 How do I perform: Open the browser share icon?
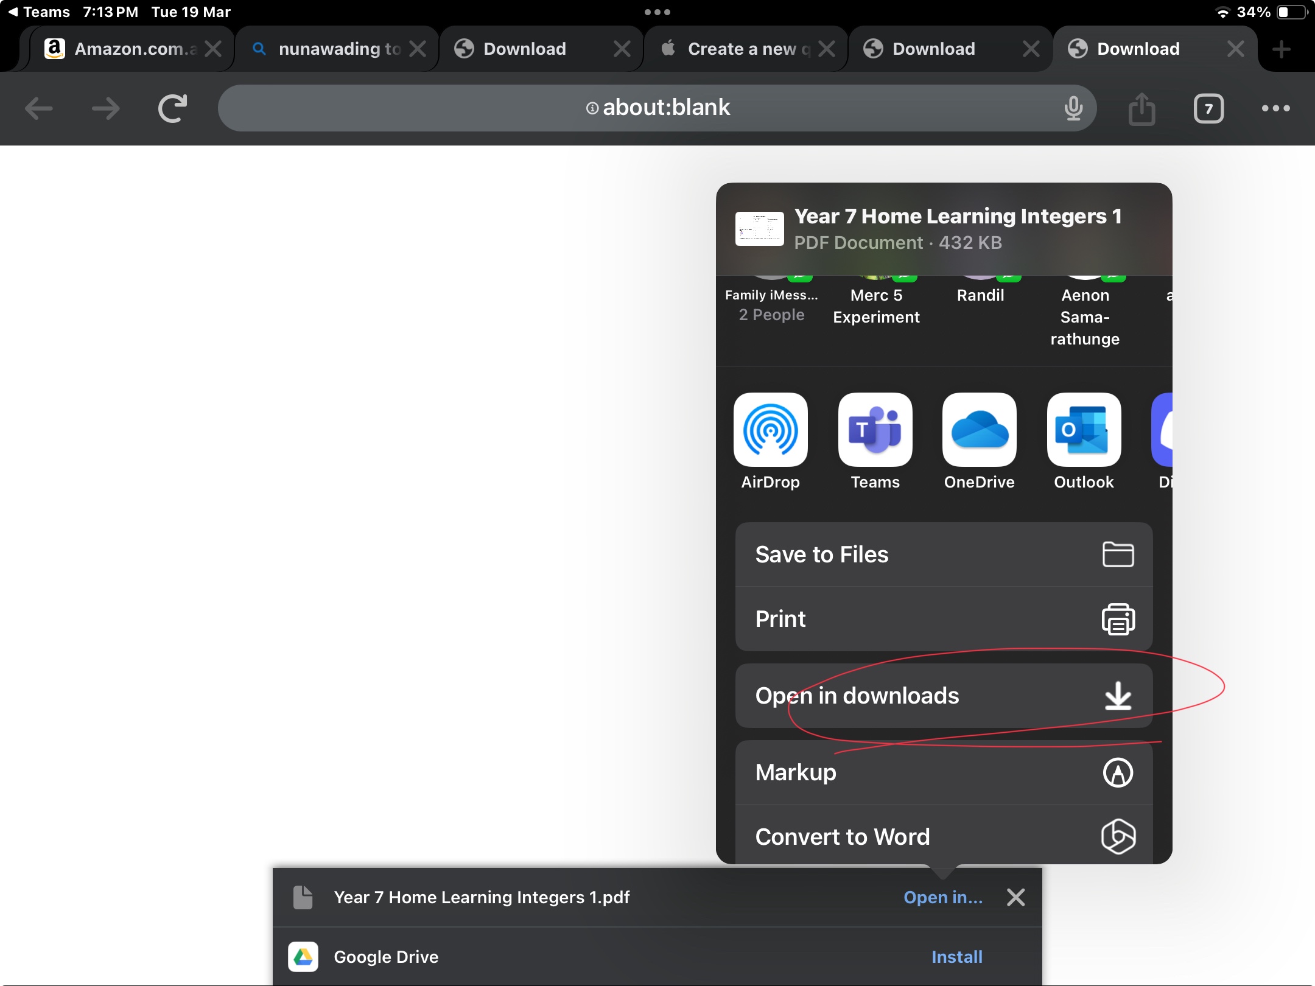[1141, 108]
